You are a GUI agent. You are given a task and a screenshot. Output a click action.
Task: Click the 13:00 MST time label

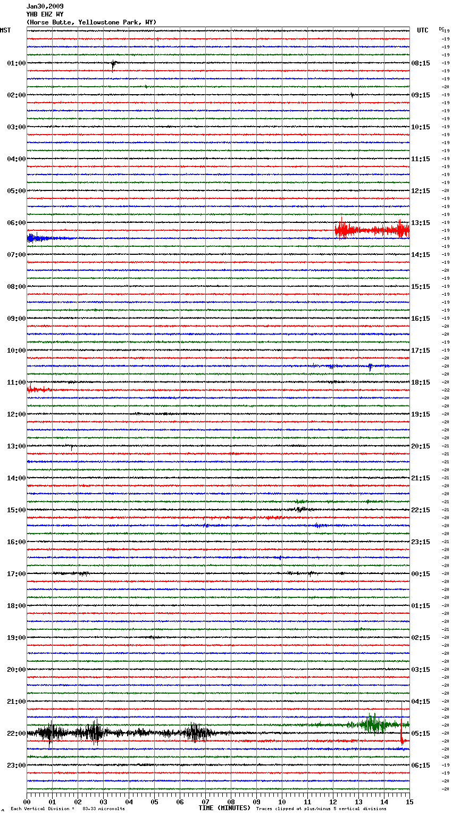[x=16, y=446]
